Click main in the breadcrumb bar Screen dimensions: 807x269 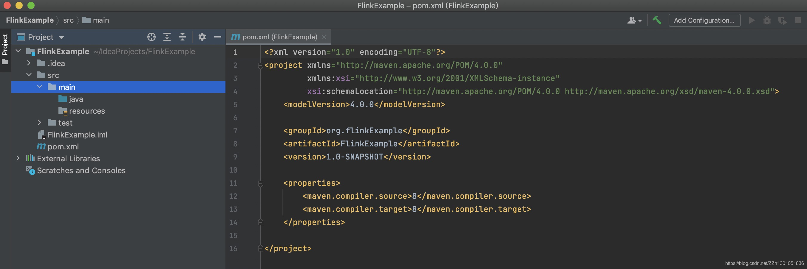point(95,20)
